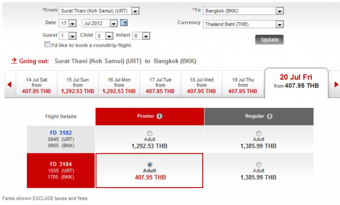Open flight FD 3182 details link

tap(61, 133)
